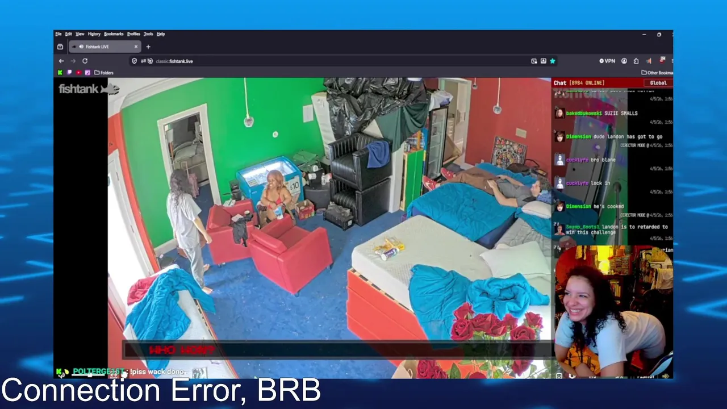This screenshot has height=409, width=727.
Task: Open the Profiles menu
Action: coord(133,34)
